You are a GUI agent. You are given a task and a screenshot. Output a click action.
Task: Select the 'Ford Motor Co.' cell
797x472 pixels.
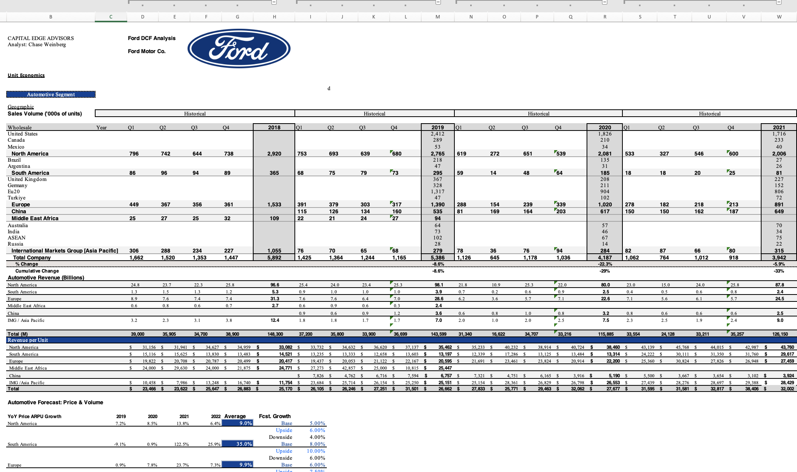click(147, 51)
